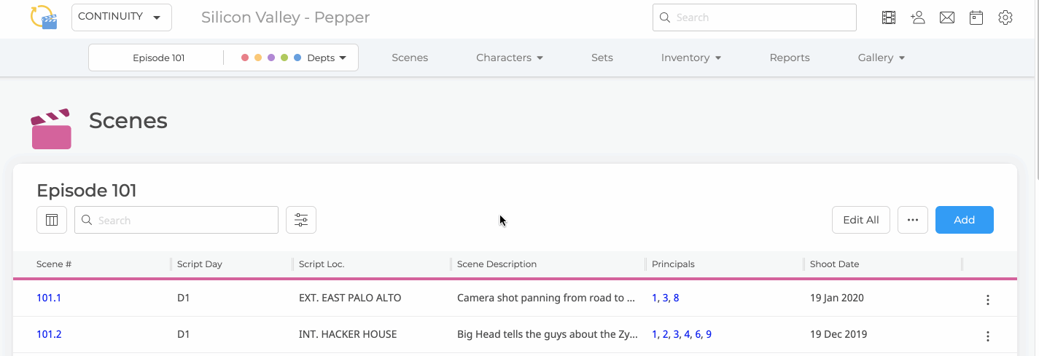
Task: Expand the Gallery menu
Action: (882, 58)
